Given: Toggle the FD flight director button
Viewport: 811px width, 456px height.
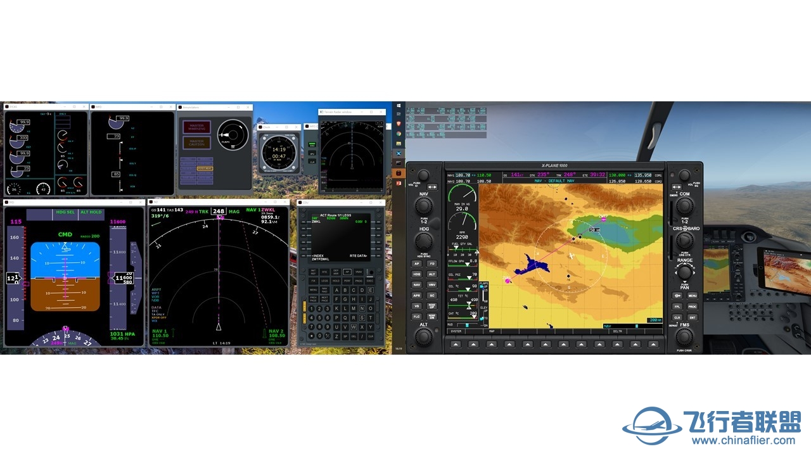Looking at the screenshot, I should click(431, 263).
